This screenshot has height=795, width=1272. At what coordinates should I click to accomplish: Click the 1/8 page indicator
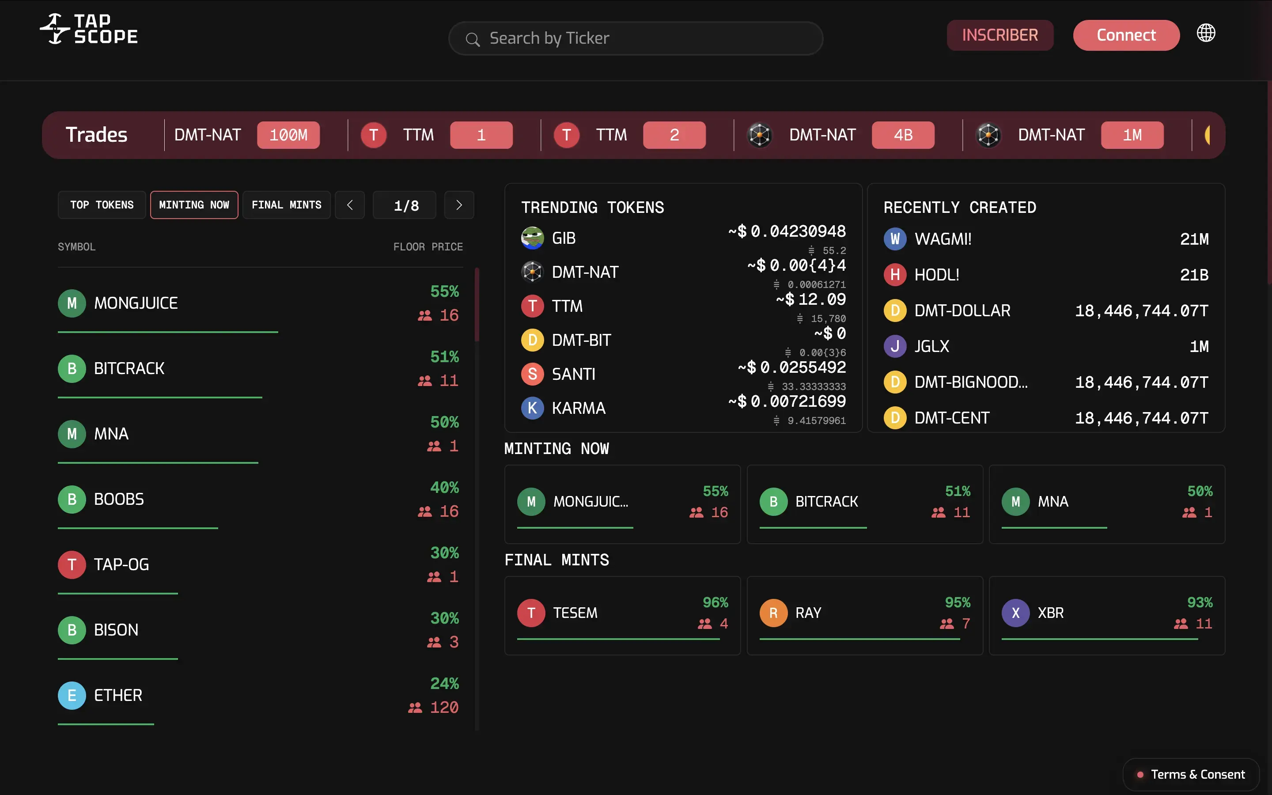point(404,205)
